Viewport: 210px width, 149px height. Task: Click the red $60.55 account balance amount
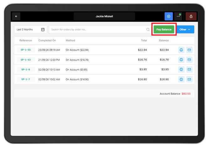[x=186, y=94]
